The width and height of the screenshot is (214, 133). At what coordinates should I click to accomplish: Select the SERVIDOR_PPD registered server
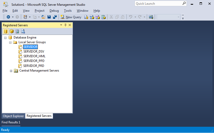[34, 61]
